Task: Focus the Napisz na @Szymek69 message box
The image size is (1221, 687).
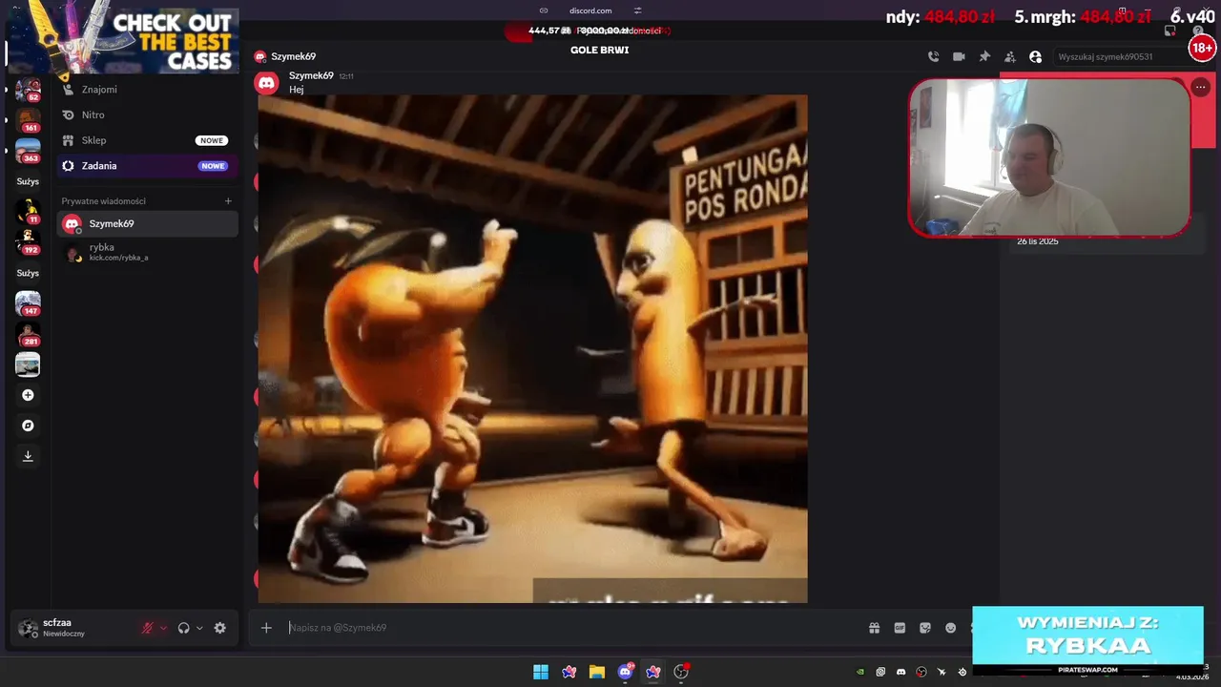Action: (570, 628)
